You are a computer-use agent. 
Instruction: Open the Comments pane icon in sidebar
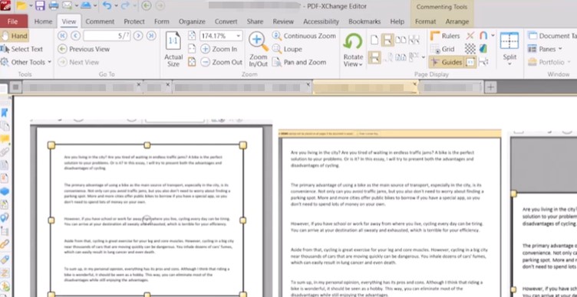5,139
